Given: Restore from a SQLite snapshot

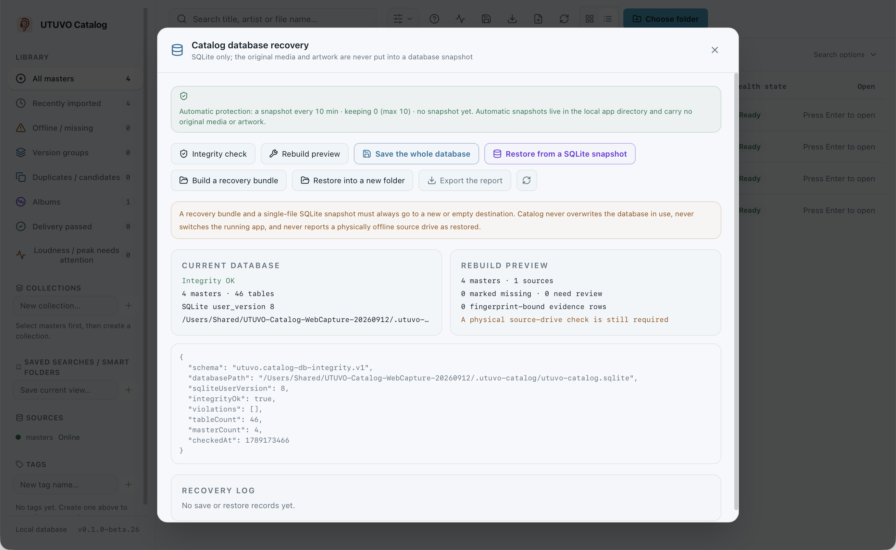Looking at the screenshot, I should [560, 154].
